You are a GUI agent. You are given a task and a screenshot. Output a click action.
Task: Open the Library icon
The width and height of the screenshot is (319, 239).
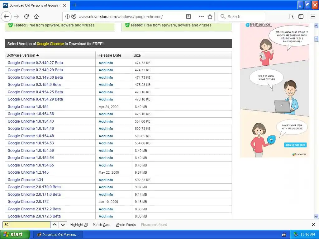291,17
